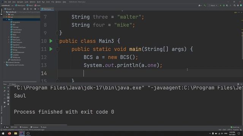243x136 pixels.
Task: Open the user account dropdown in the toolbar
Action: [x=200, y=5]
